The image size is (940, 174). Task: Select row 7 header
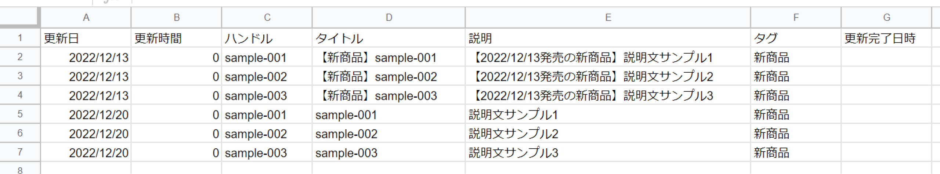20,152
